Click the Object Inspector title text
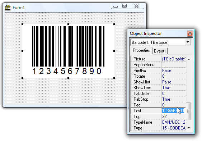The image size is (202, 141). pyautogui.click(x=146, y=33)
